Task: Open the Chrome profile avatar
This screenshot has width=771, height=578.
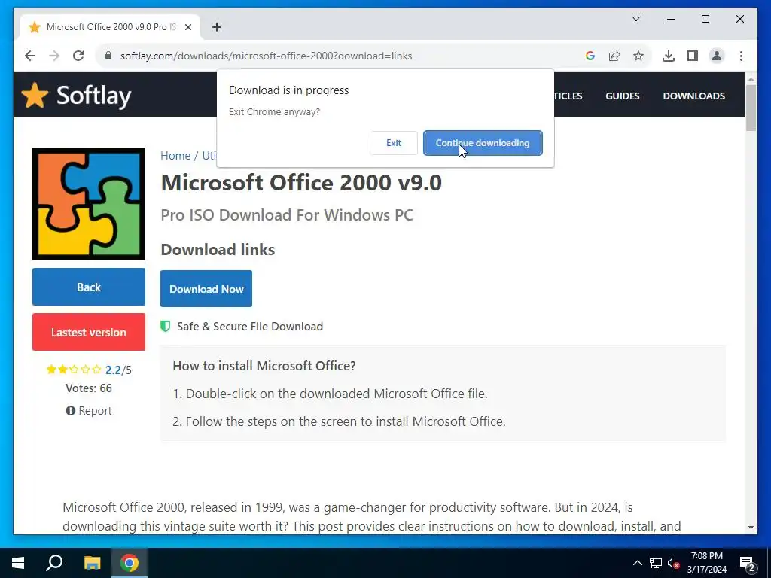Action: pyautogui.click(x=717, y=56)
